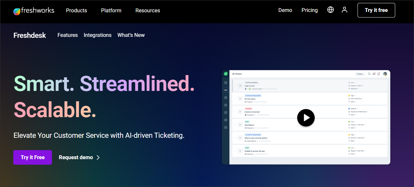The image size is (414, 187).
Task: Open the Resolved status dropdown for Login issues
Action: tap(353, 89)
